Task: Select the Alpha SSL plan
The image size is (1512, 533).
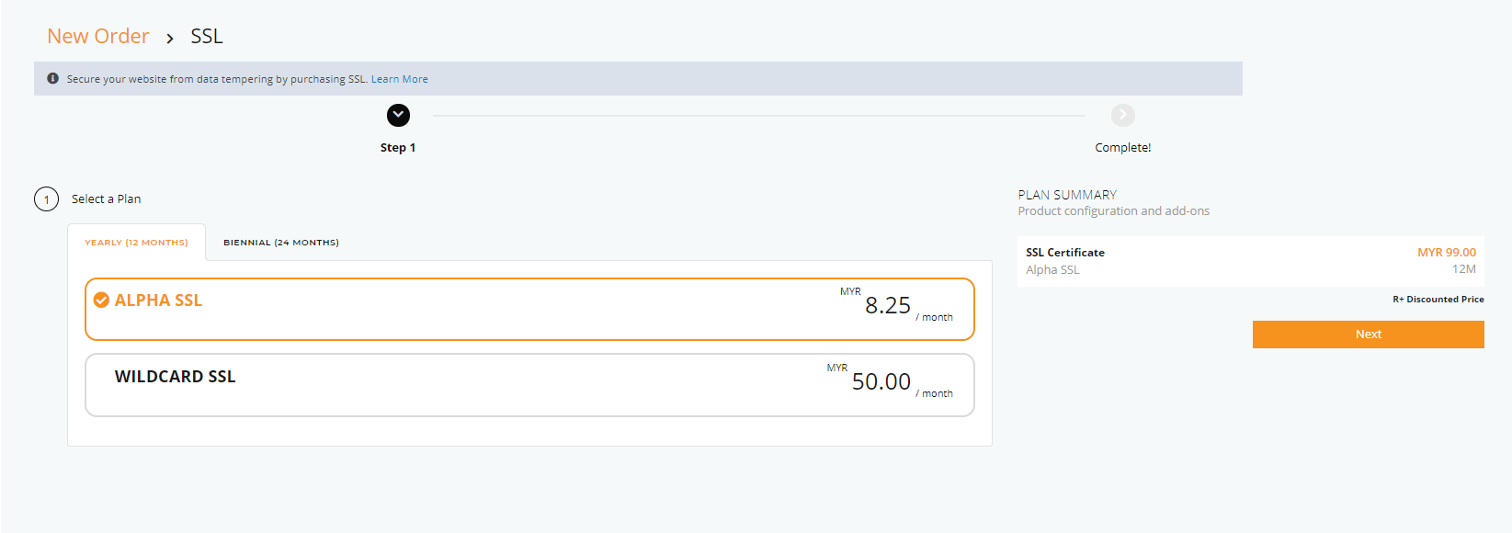Action: [529, 309]
